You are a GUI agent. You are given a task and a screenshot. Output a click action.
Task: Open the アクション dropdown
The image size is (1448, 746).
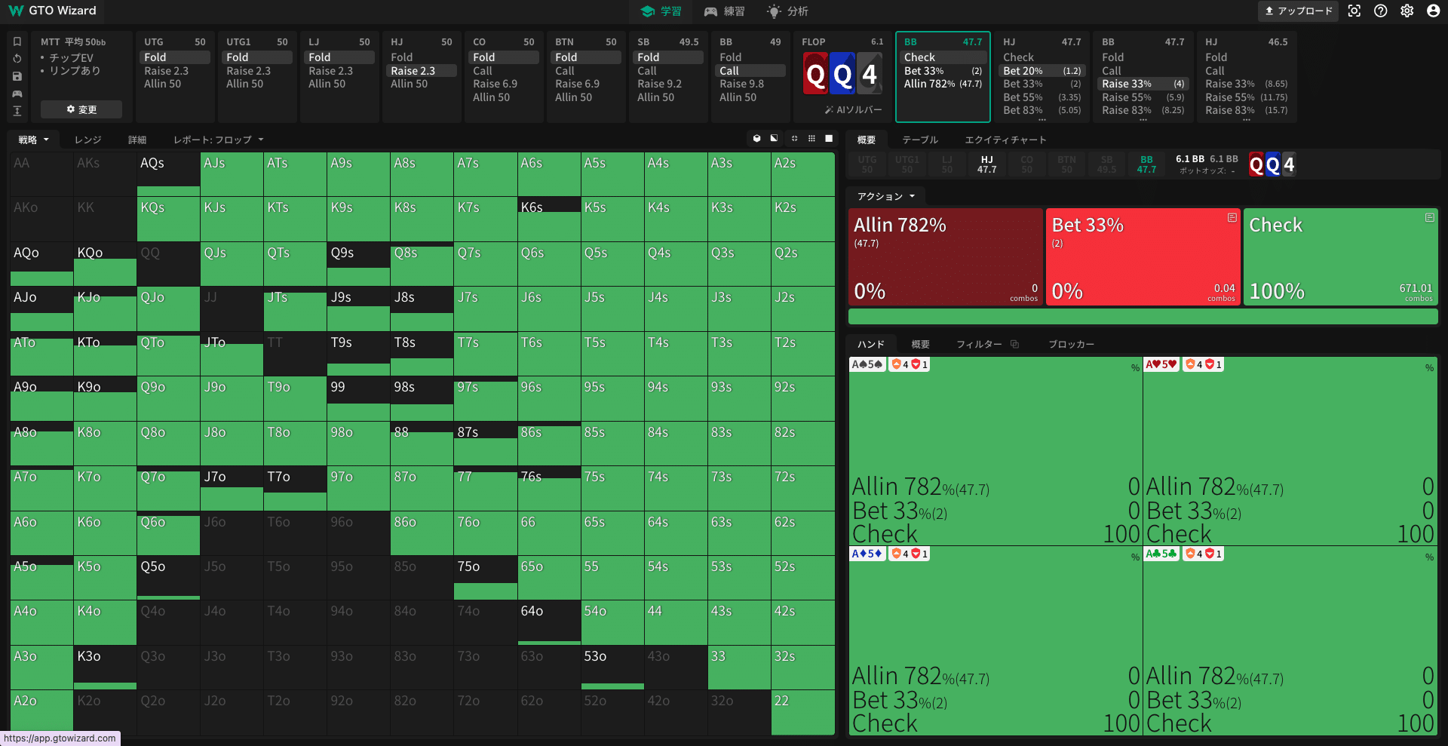click(886, 196)
